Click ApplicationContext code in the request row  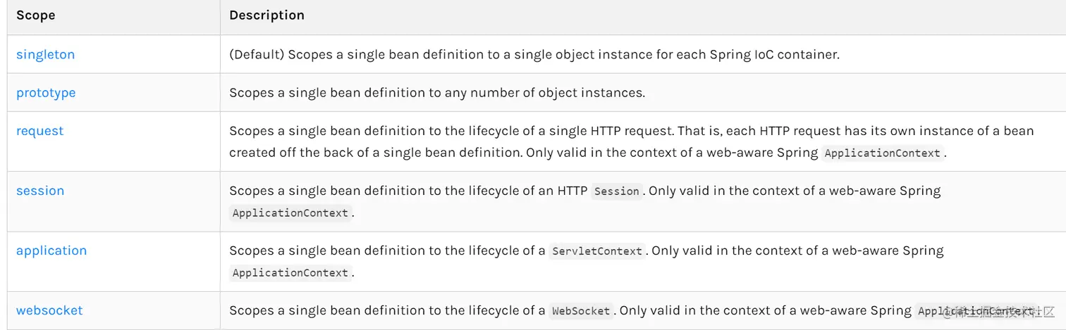pyautogui.click(x=882, y=153)
